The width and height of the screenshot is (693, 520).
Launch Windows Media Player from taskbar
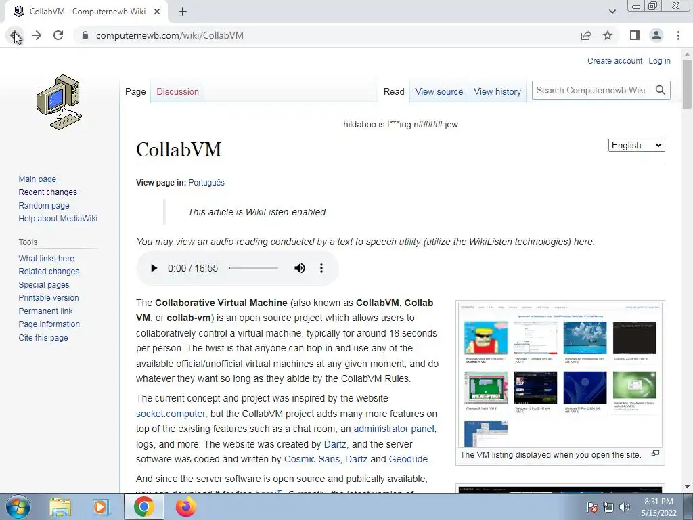tap(101, 506)
